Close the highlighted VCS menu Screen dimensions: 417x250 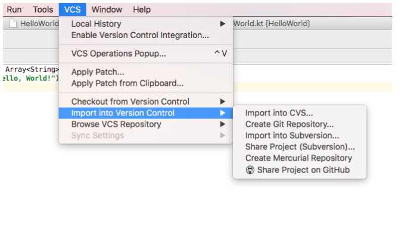click(x=73, y=10)
